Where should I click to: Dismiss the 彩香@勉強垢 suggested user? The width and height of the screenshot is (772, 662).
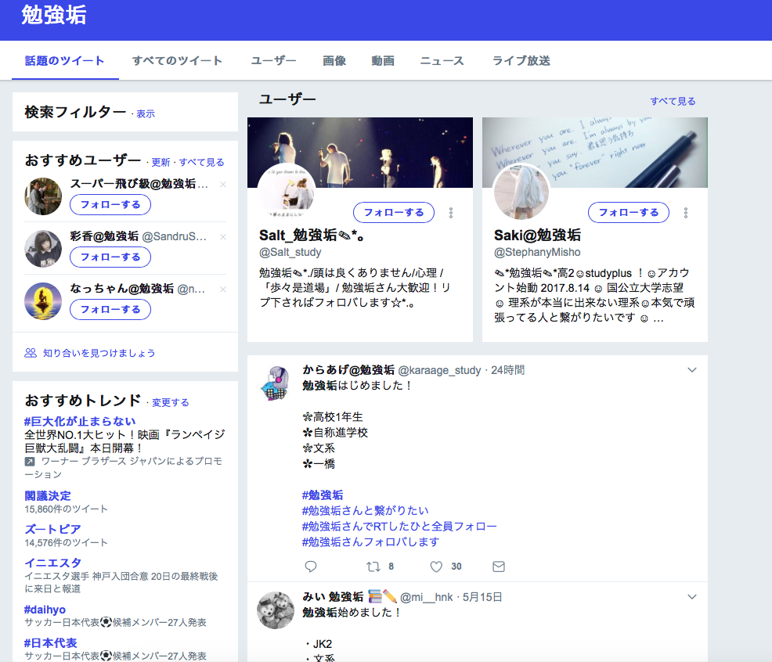point(223,237)
